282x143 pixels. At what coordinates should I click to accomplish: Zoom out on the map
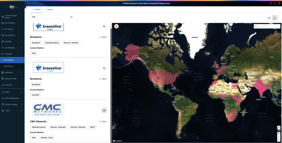279,137
